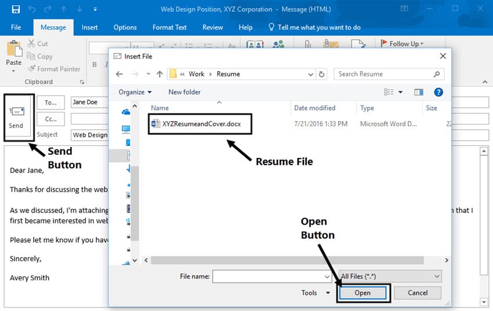Click New folder
Image resolution: width=493 pixels, height=311 pixels.
coord(184,92)
